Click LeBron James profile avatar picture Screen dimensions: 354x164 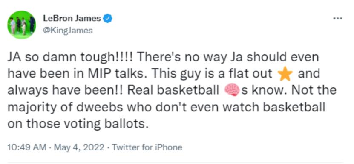22,25
